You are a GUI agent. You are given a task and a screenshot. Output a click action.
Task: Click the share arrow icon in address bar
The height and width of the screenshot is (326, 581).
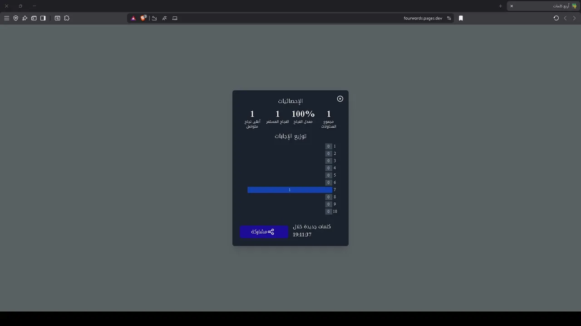[154, 18]
